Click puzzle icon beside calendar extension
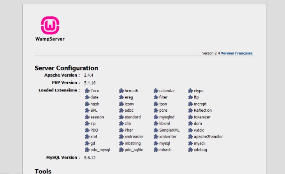 [156, 91]
